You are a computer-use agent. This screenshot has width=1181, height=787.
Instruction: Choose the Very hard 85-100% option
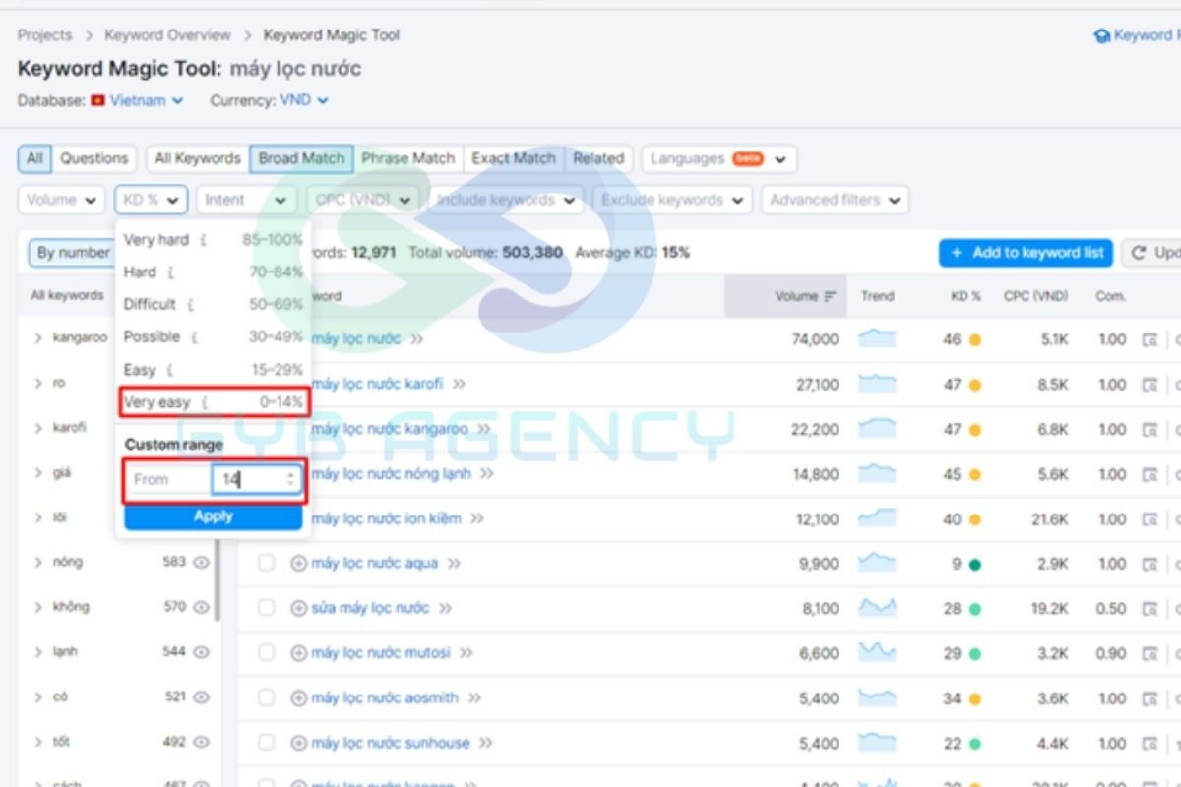(213, 240)
